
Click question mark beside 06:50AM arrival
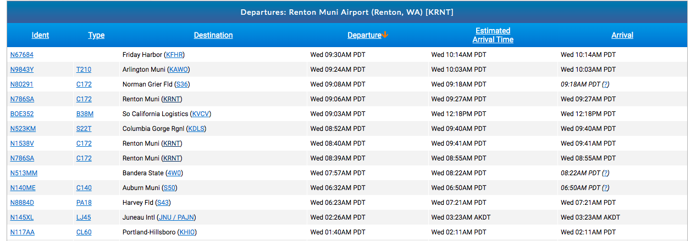(605, 188)
